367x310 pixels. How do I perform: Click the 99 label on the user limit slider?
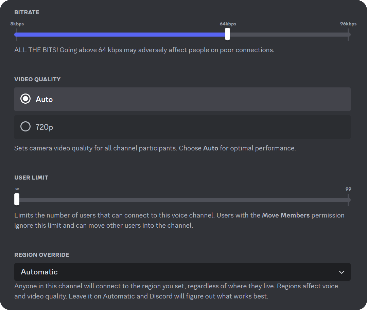click(x=348, y=189)
